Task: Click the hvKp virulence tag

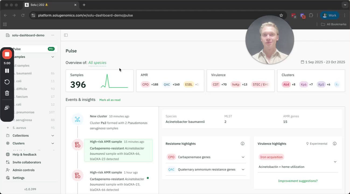Action: tap(236, 84)
